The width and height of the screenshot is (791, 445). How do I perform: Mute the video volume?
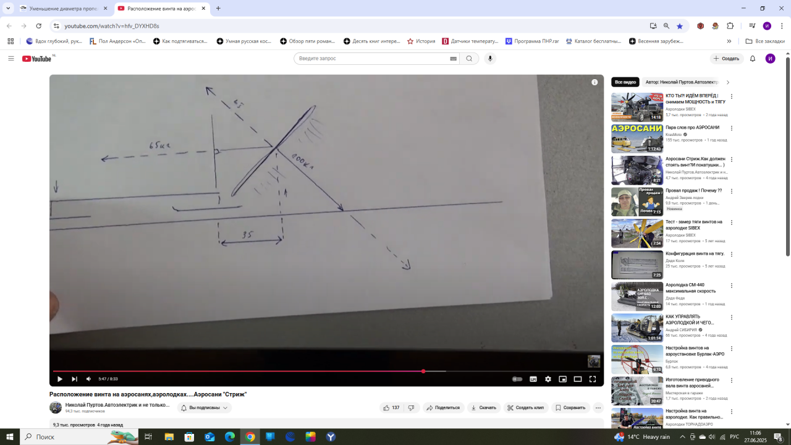88,379
